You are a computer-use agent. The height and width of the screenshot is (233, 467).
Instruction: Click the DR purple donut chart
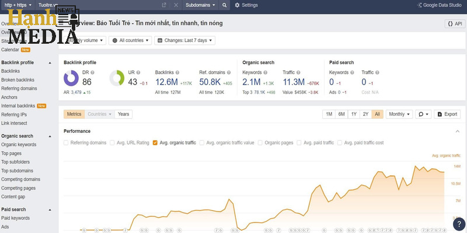[71, 78]
